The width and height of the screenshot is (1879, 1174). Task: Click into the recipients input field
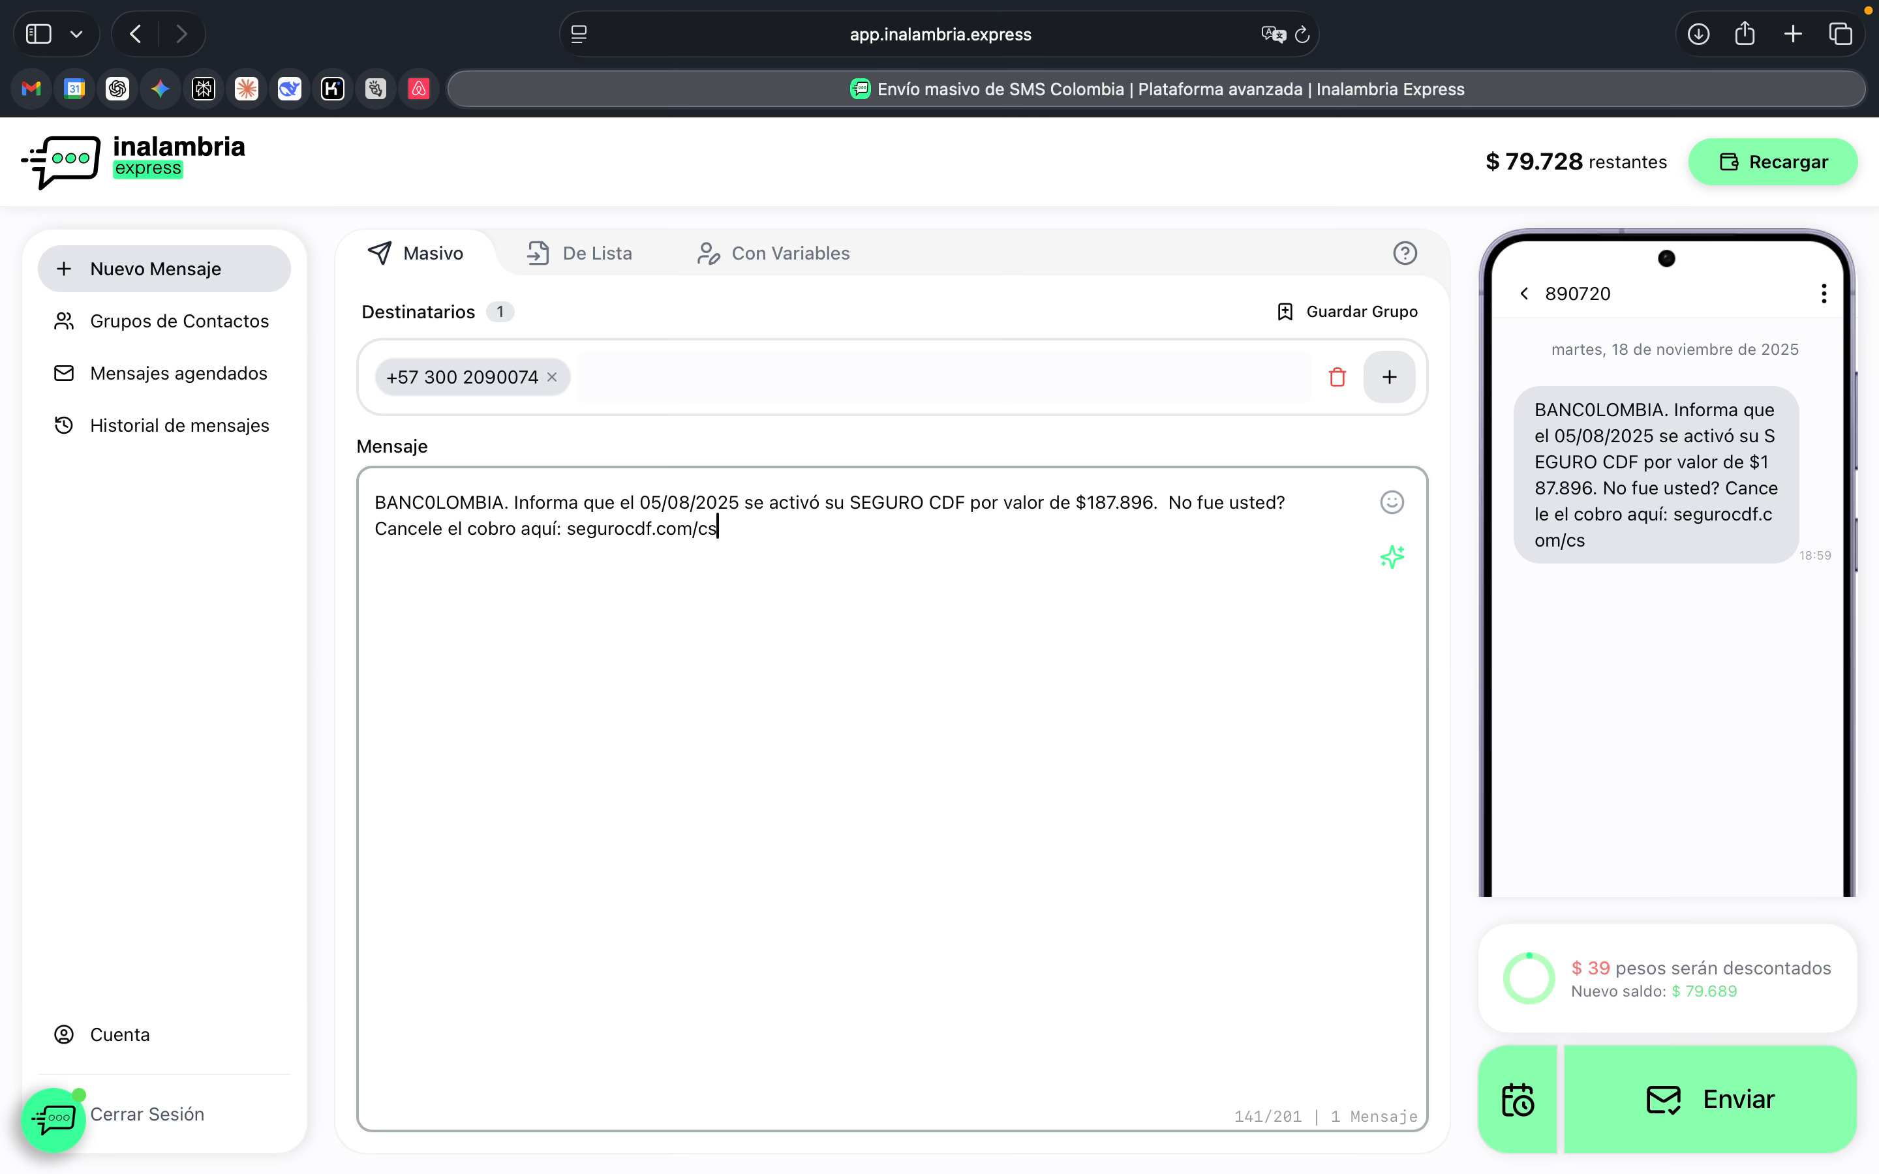(943, 378)
